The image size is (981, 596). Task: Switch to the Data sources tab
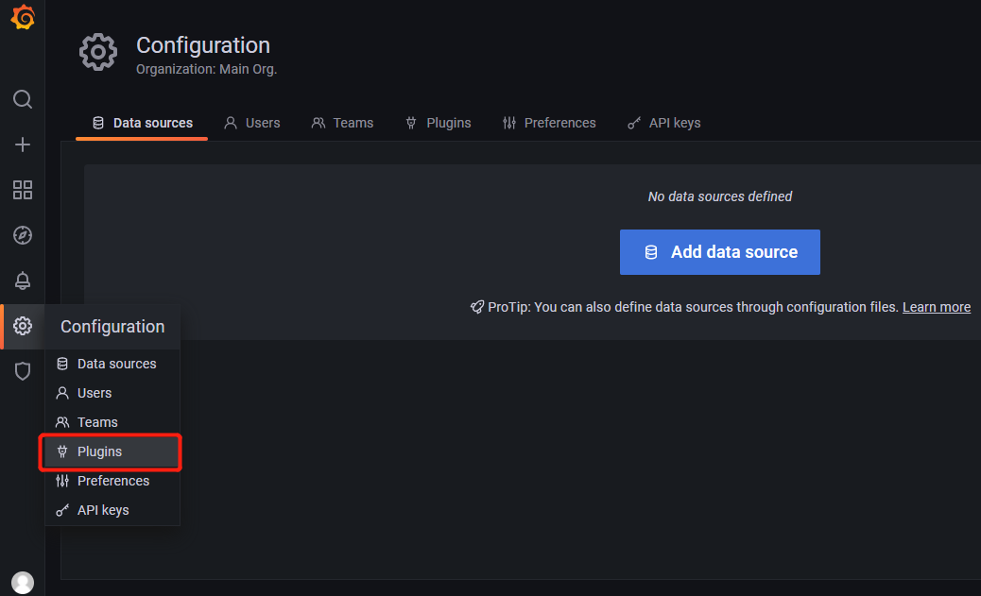142,123
